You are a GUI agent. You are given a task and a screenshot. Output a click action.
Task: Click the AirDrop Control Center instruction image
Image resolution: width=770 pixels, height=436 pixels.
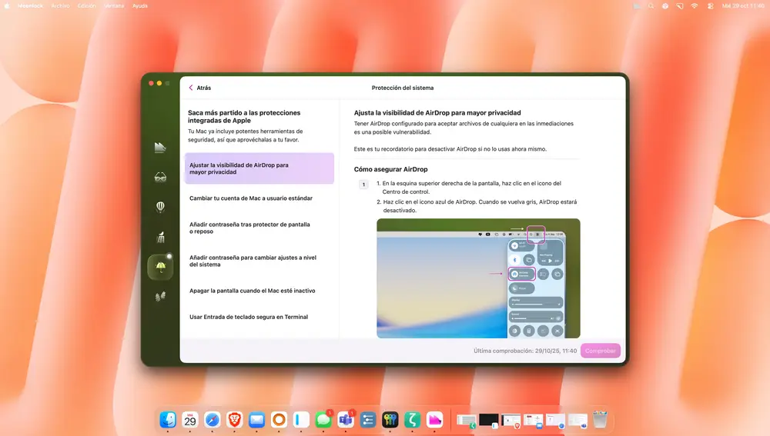point(478,278)
